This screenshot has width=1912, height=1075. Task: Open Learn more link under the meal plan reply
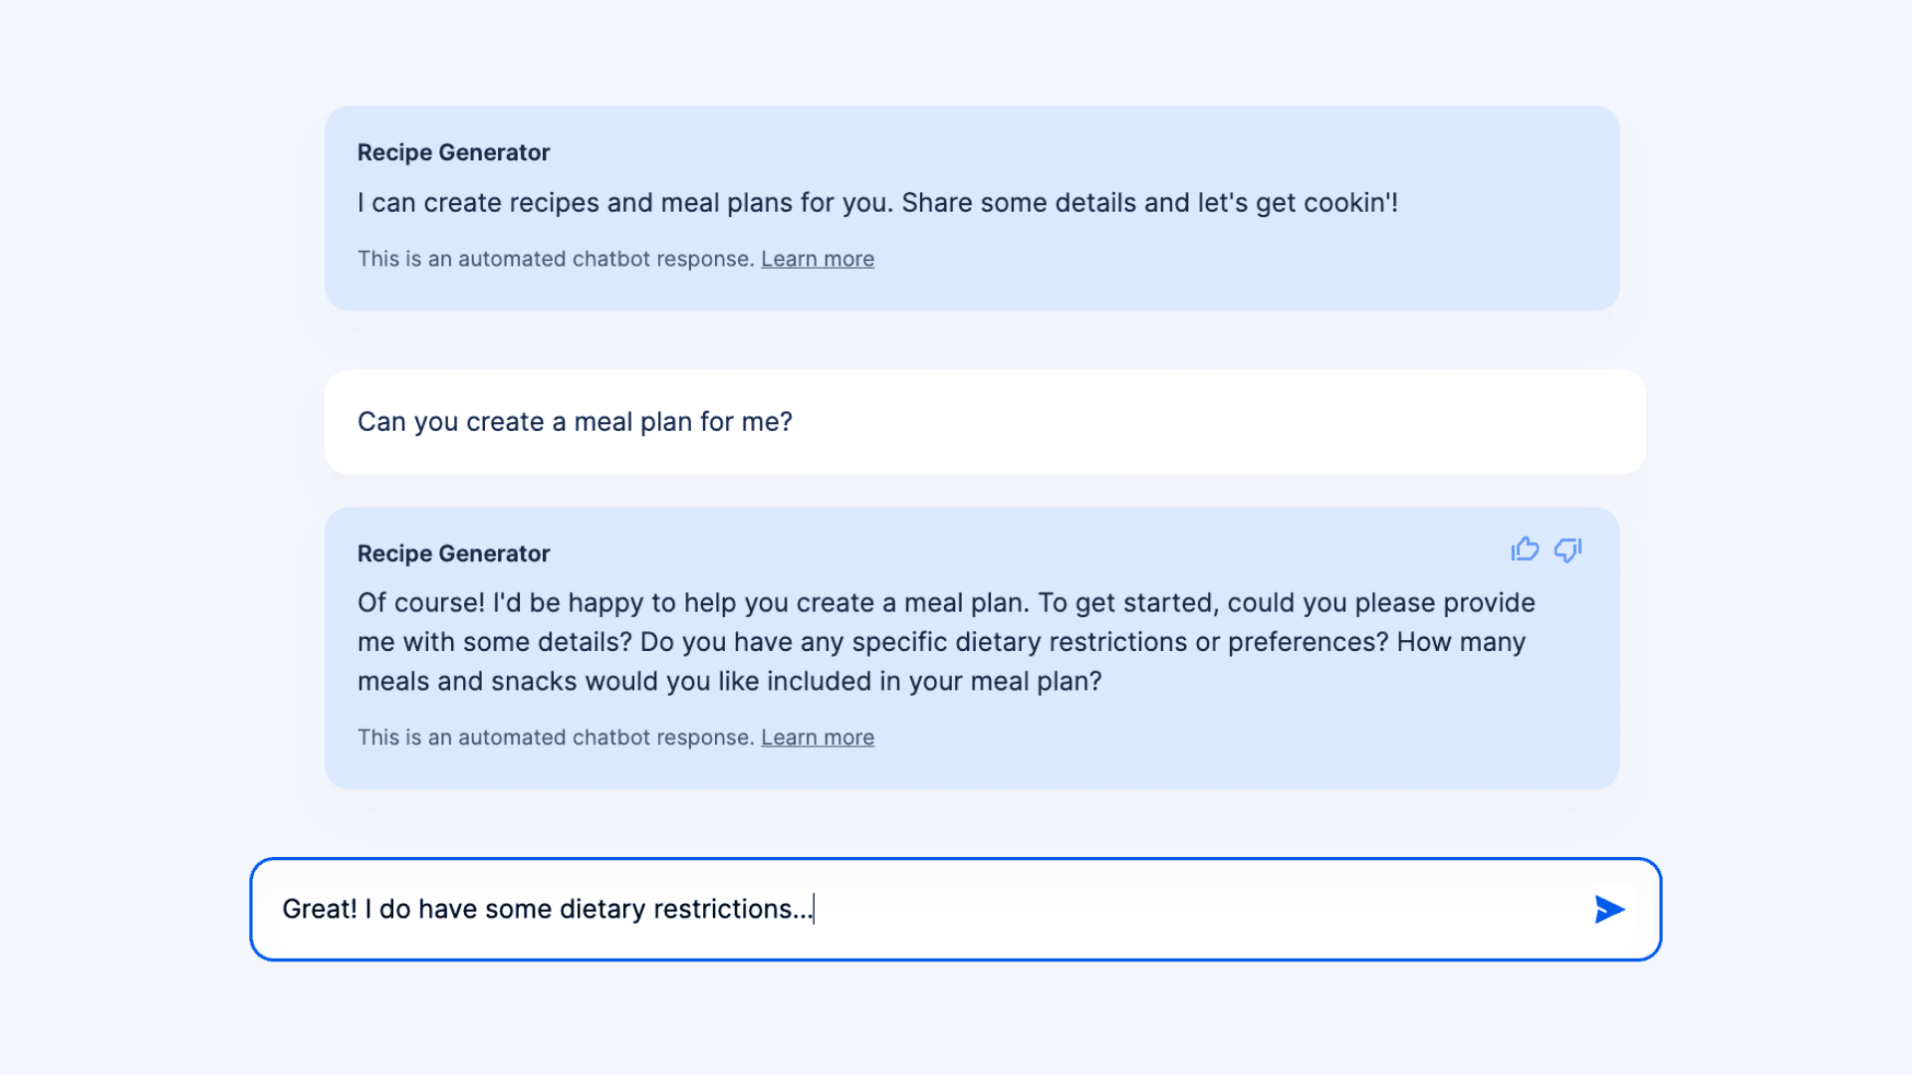coord(818,738)
